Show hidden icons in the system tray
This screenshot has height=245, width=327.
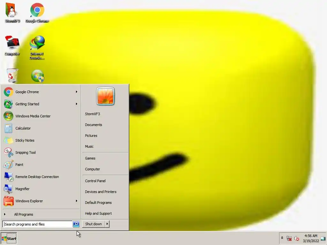pyautogui.click(x=282, y=238)
